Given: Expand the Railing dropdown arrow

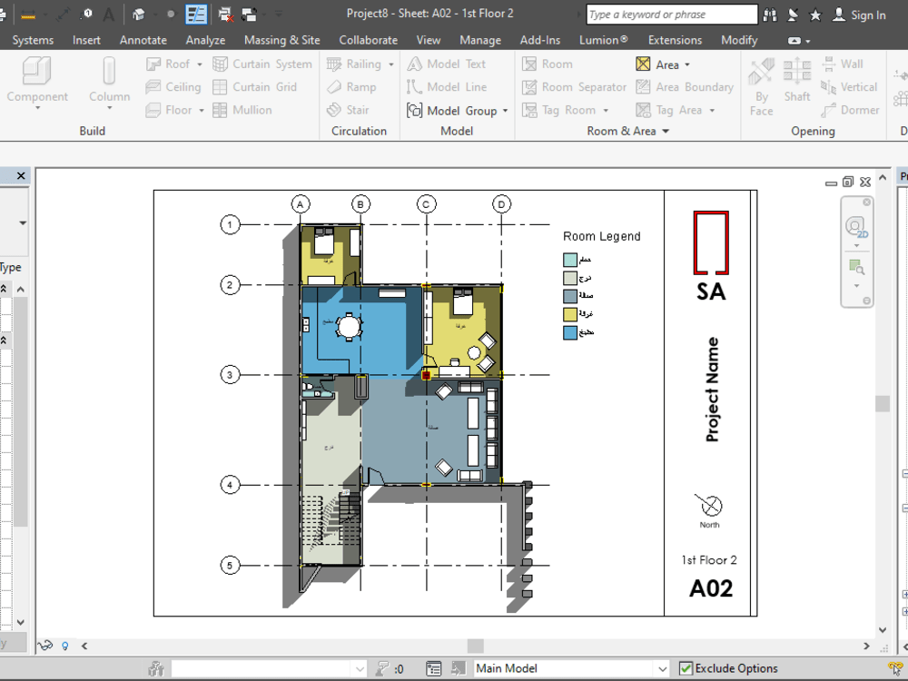Looking at the screenshot, I should coord(390,64).
